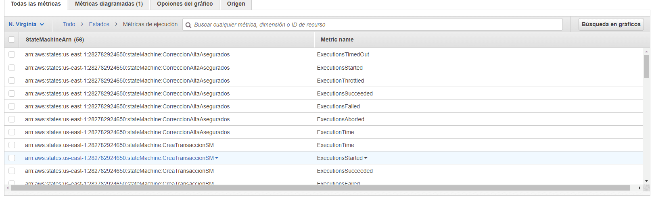Switch to Métricas diagramadas (1) tab
The width and height of the screenshot is (654, 197).
(109, 4)
